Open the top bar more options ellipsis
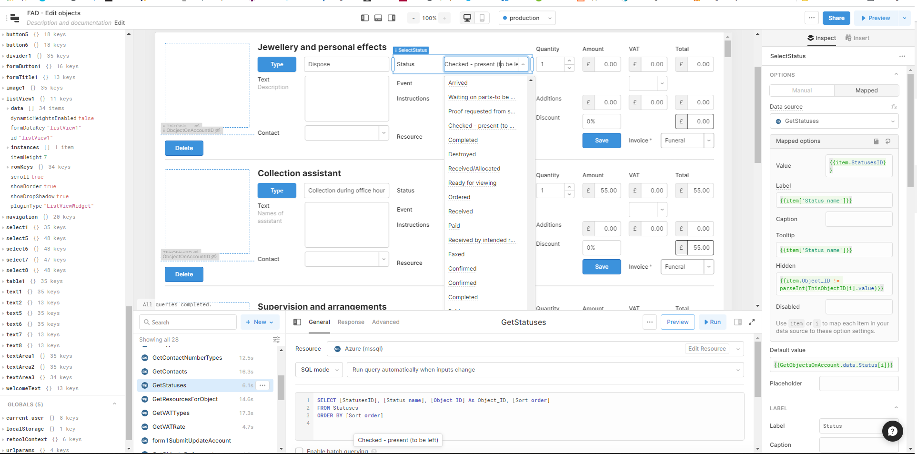This screenshot has height=454, width=917. 812,18
